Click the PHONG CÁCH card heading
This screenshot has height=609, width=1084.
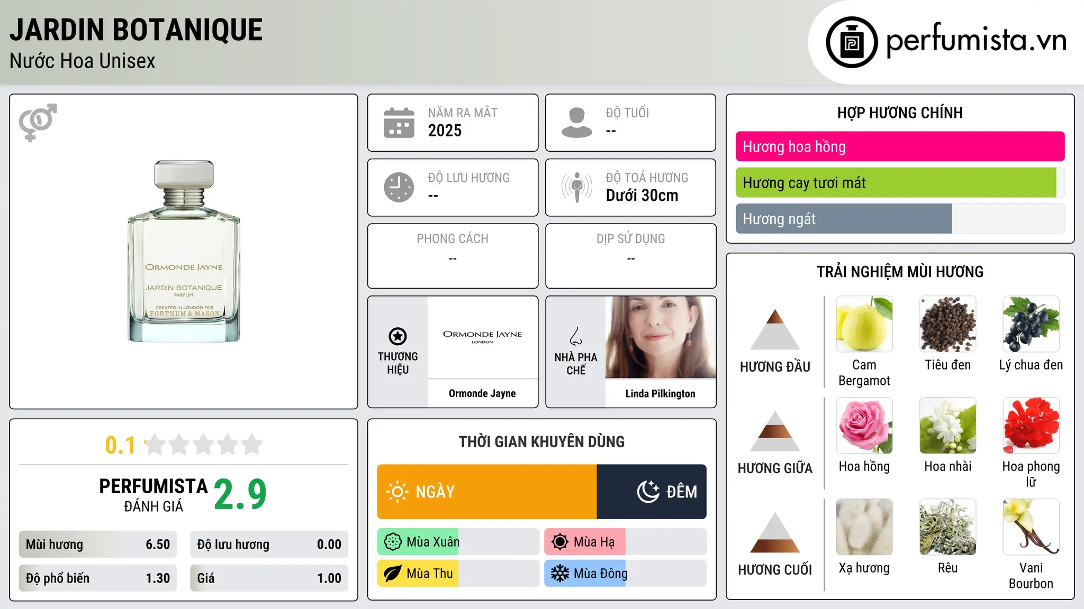click(x=453, y=239)
